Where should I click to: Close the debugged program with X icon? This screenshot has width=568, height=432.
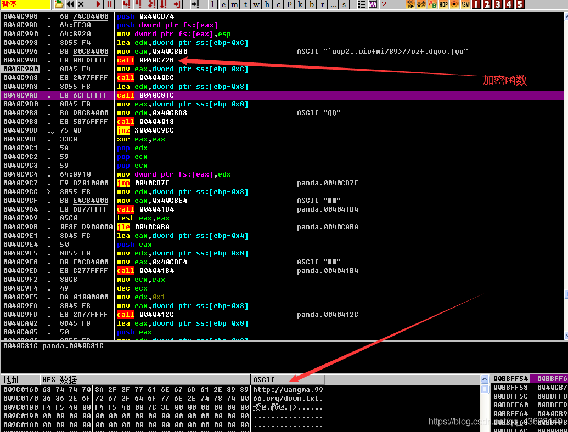click(81, 4)
